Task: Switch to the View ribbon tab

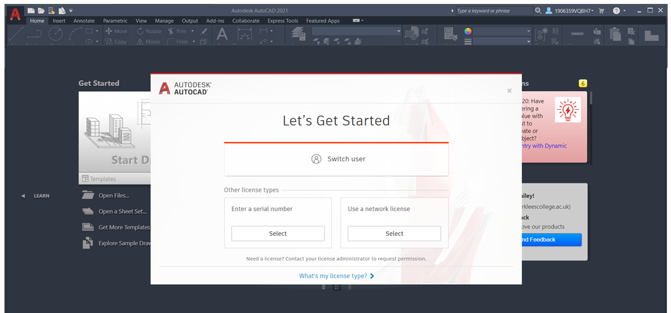Action: point(141,20)
